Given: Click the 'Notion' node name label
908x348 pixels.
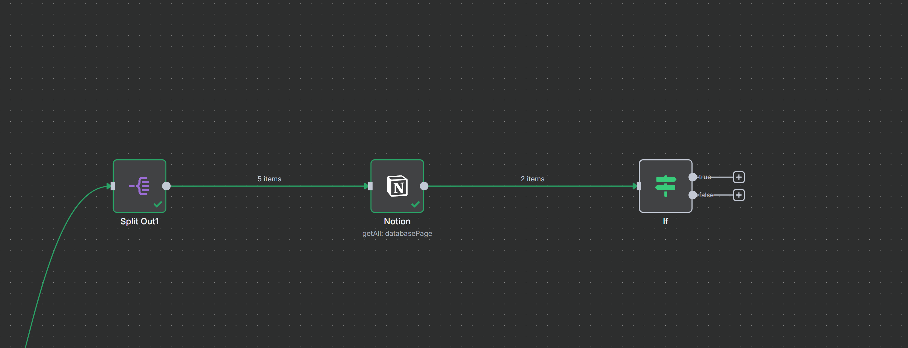Looking at the screenshot, I should pos(397,222).
